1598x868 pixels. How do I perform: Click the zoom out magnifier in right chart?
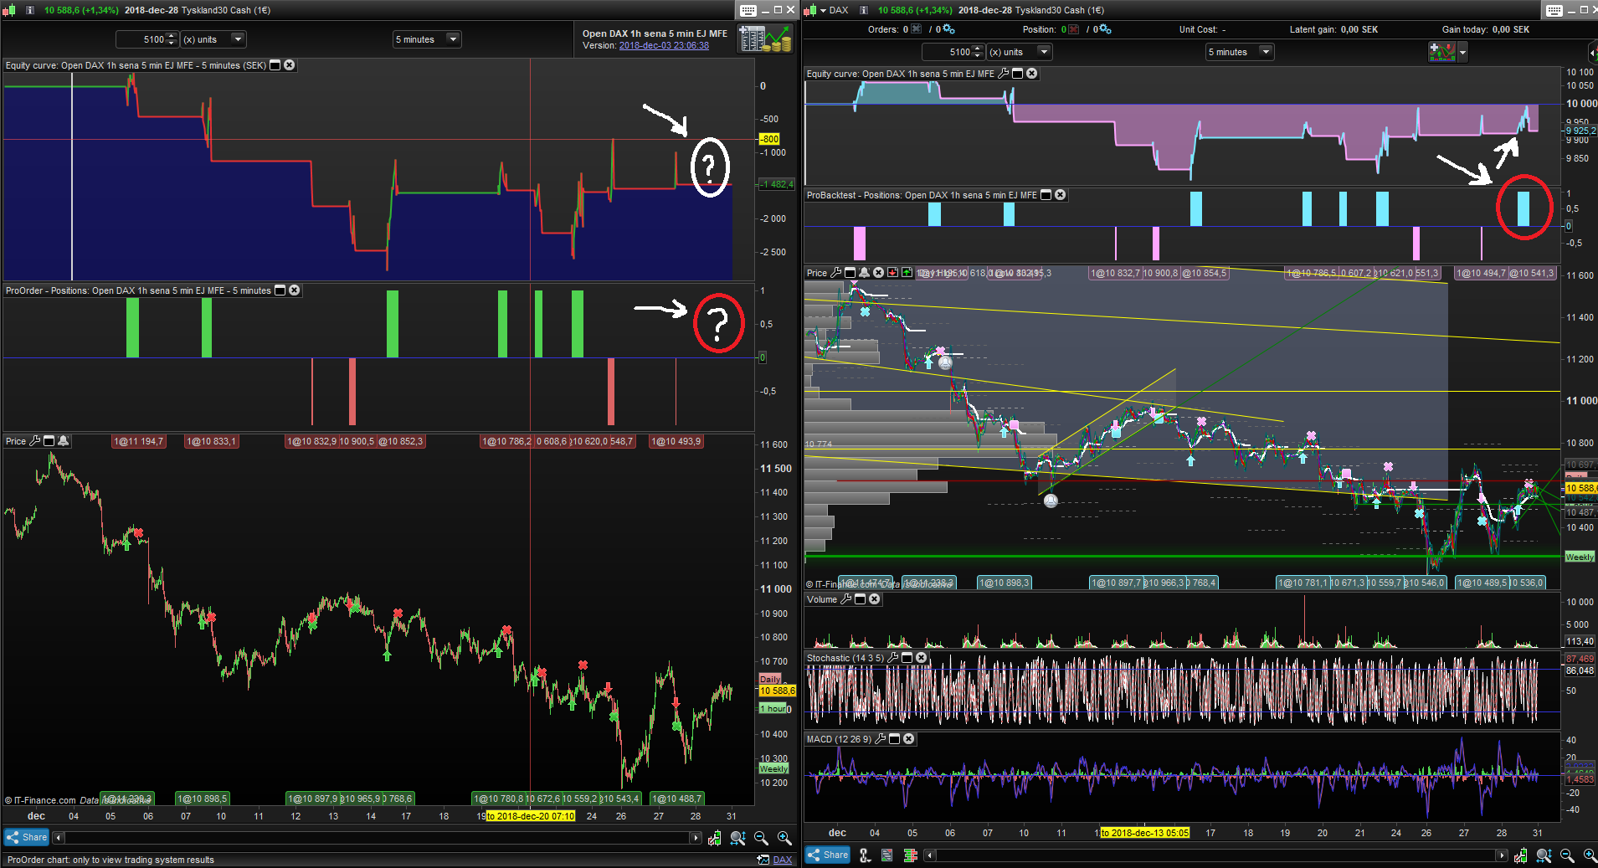[1567, 855]
